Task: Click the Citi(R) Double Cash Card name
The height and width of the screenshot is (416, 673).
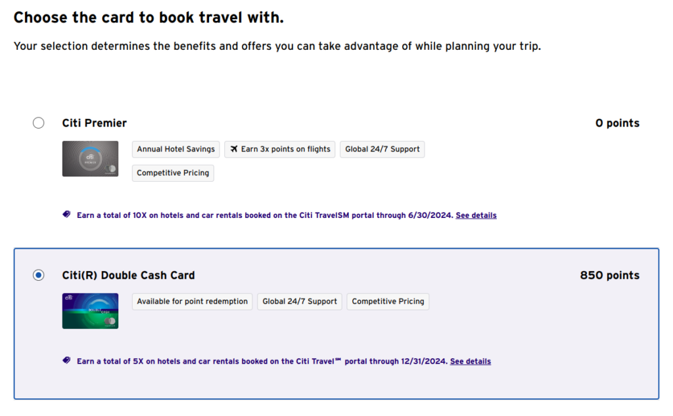Action: (x=128, y=275)
